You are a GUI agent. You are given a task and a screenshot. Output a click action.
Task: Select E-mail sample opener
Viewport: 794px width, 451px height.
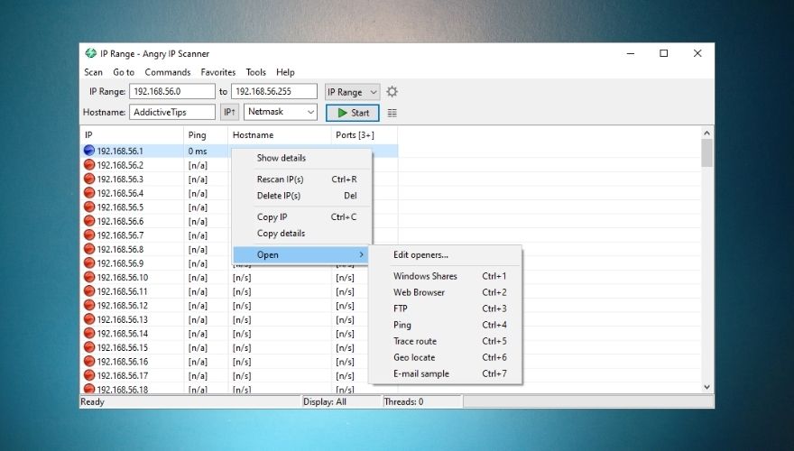coord(446,373)
